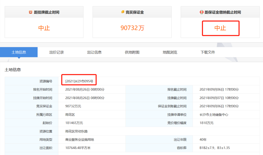The image size is (263, 155).
Task: Click the 中止 status under 距挂牌截止时间
Action: point(44,28)
